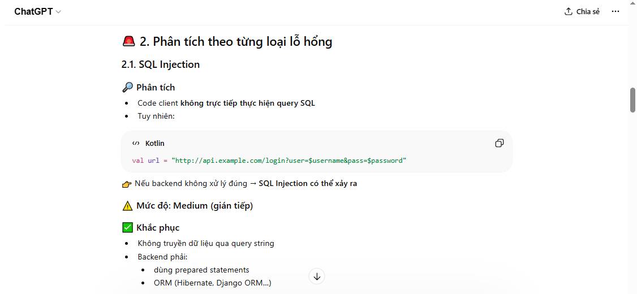Click the "ORM (Hibernate, Django ORM...)" bullet

point(212,283)
